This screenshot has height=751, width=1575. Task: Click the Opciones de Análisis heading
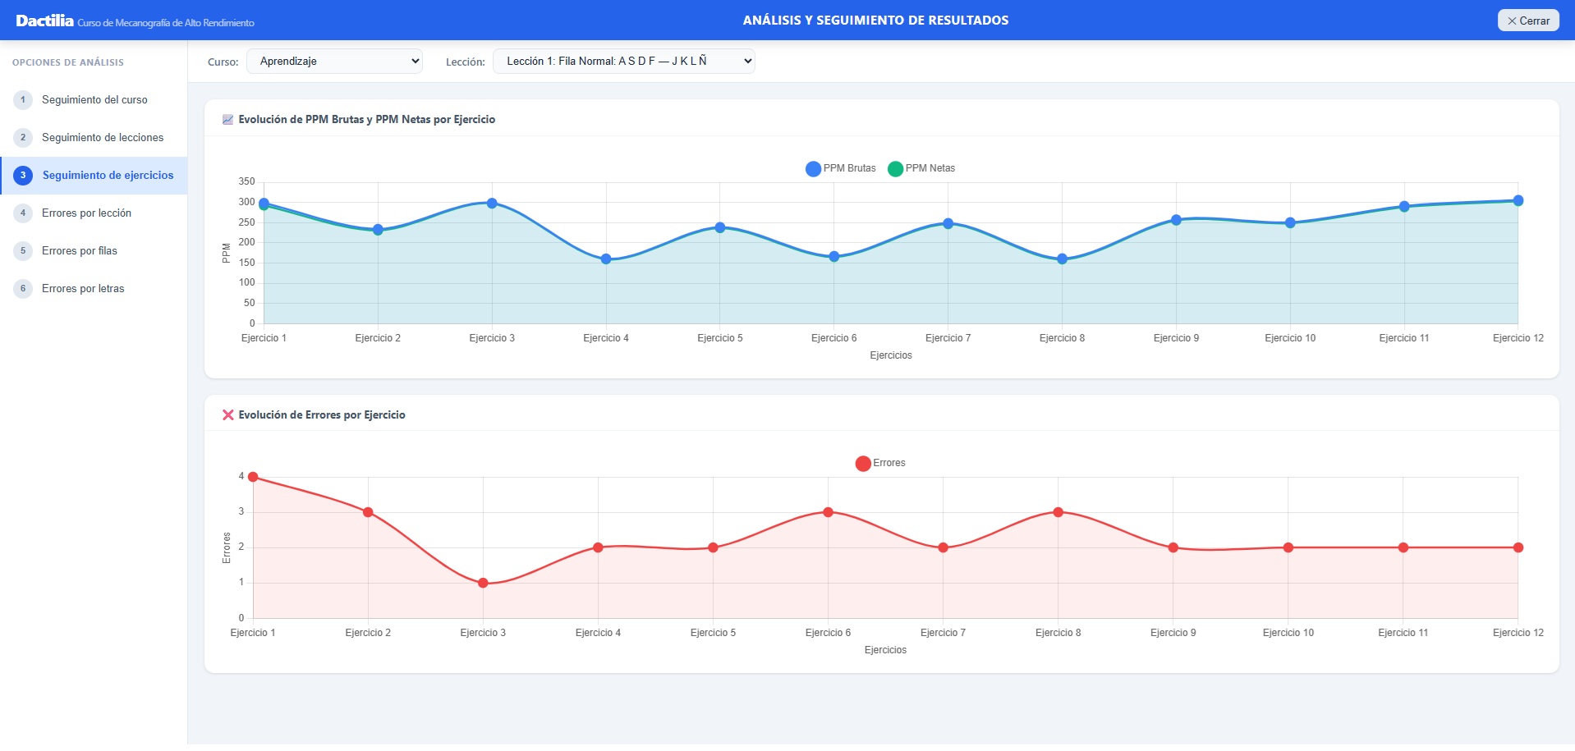pyautogui.click(x=68, y=62)
